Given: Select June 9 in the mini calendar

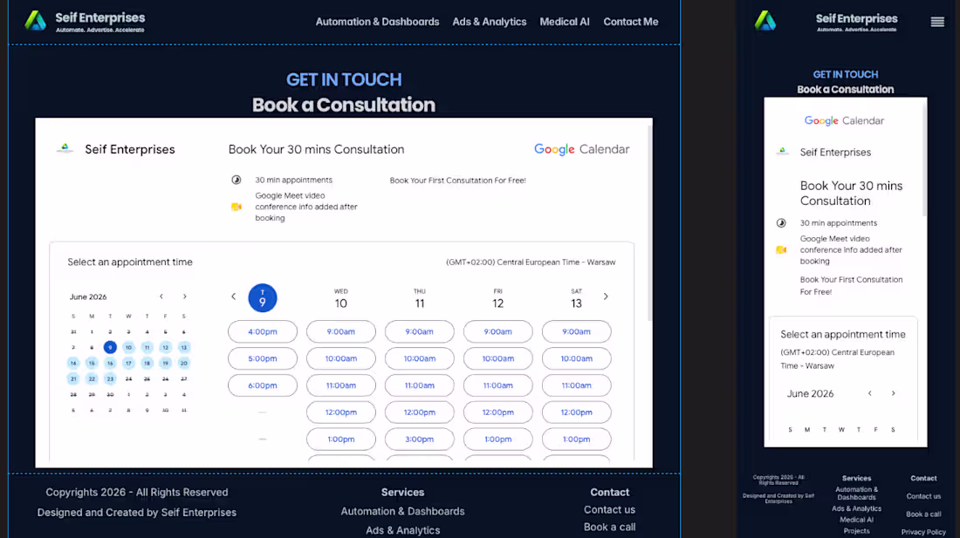Looking at the screenshot, I should coord(110,347).
